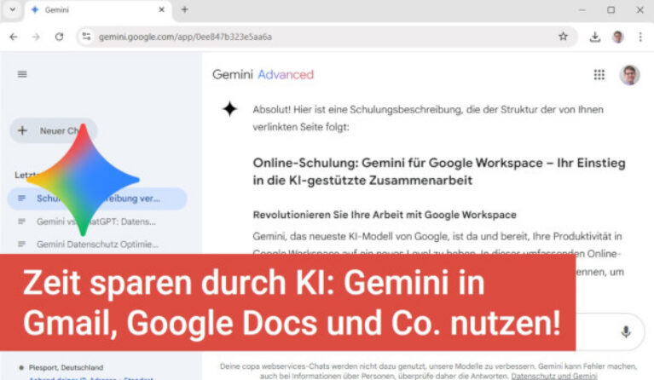Open browser downloads

coord(595,37)
